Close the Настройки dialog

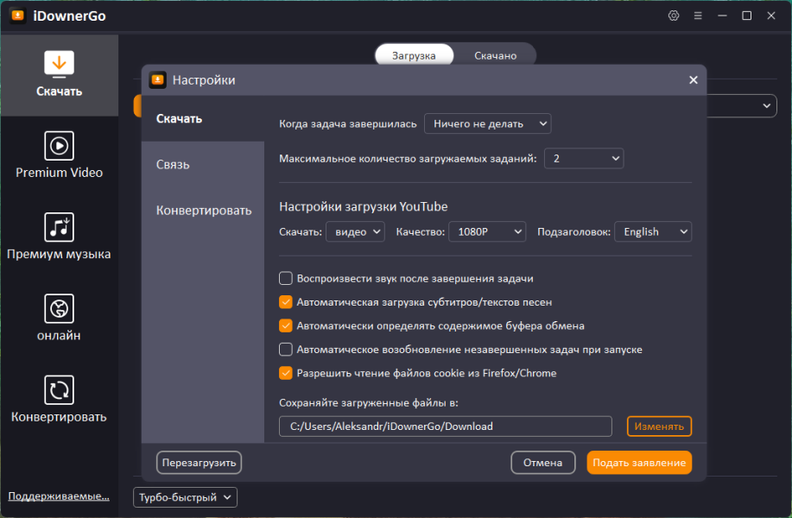click(x=694, y=79)
